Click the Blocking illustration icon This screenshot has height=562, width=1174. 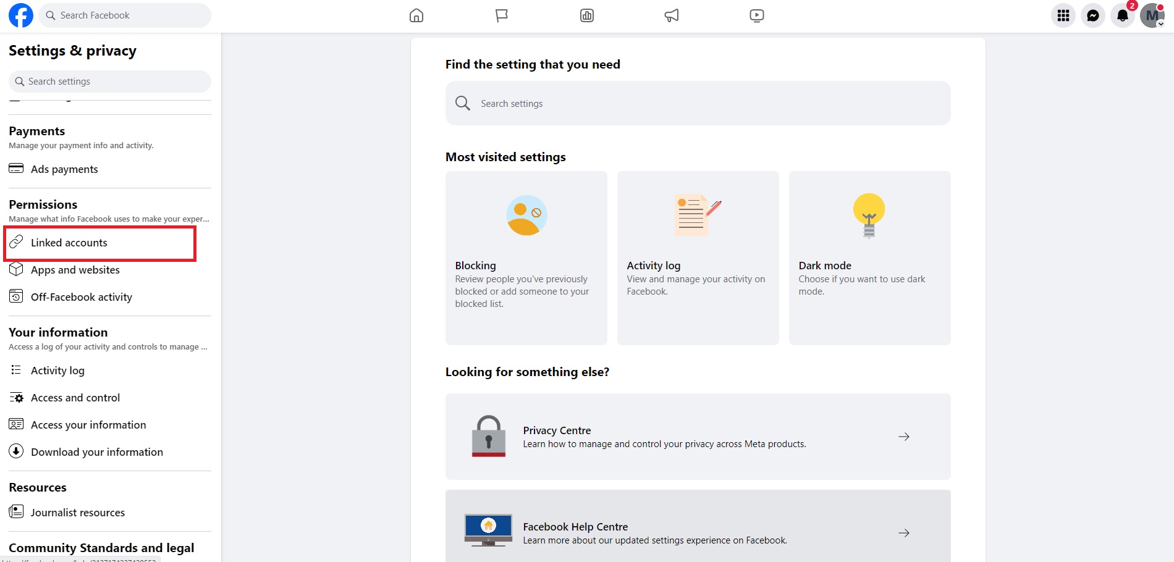tap(526, 216)
